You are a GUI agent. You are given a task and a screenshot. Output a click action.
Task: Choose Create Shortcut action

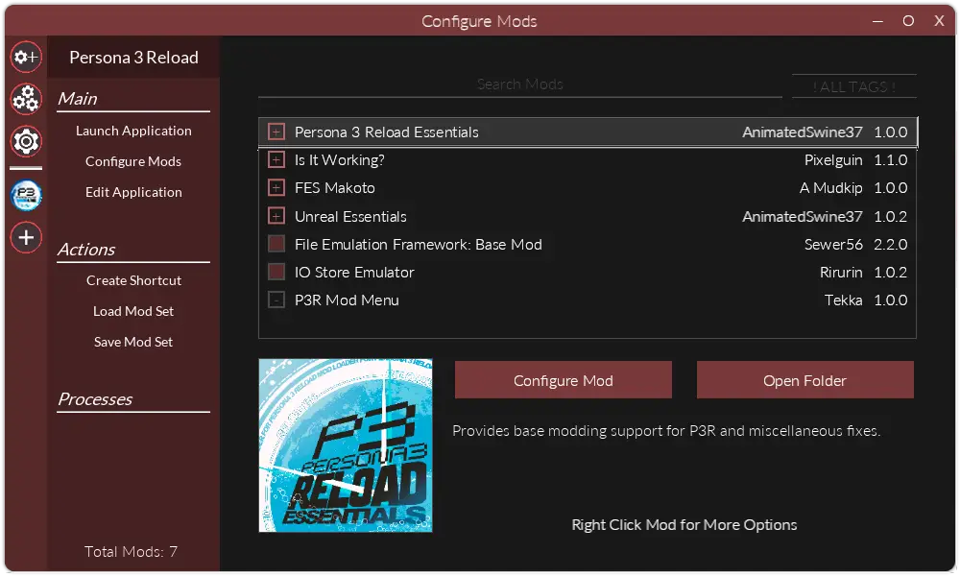click(133, 280)
